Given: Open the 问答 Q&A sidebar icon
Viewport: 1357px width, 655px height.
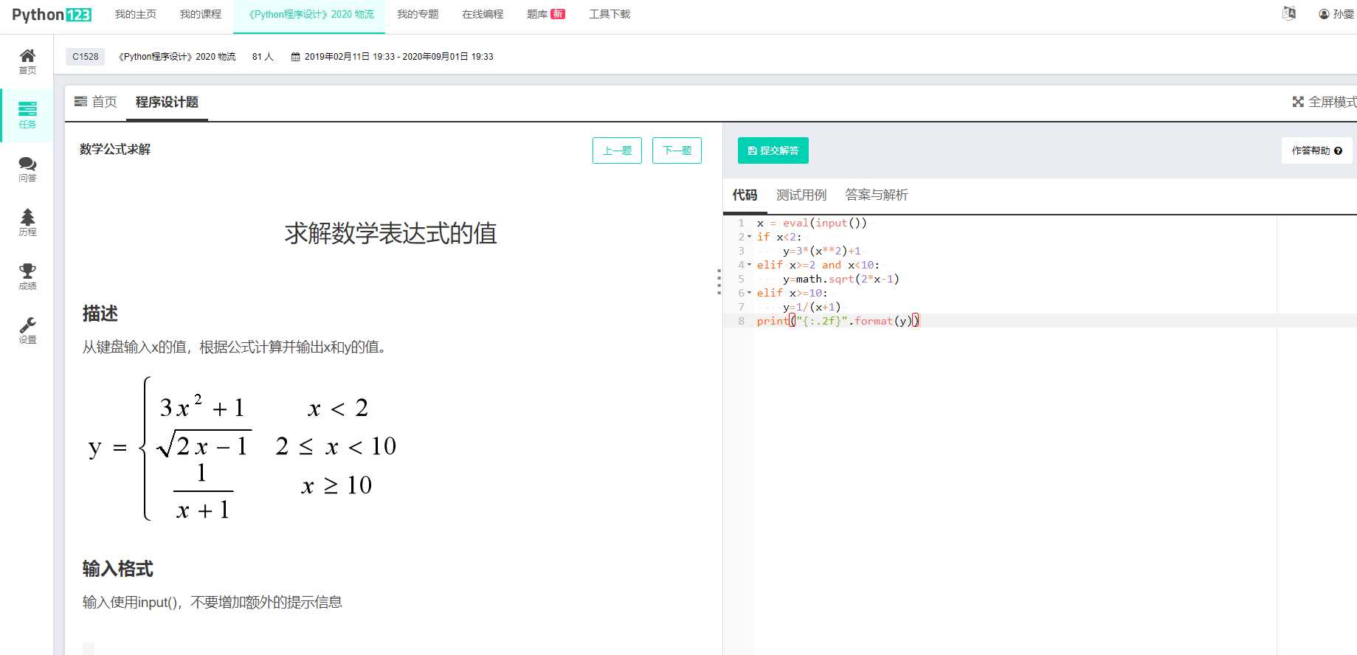Looking at the screenshot, I should pyautogui.click(x=27, y=170).
